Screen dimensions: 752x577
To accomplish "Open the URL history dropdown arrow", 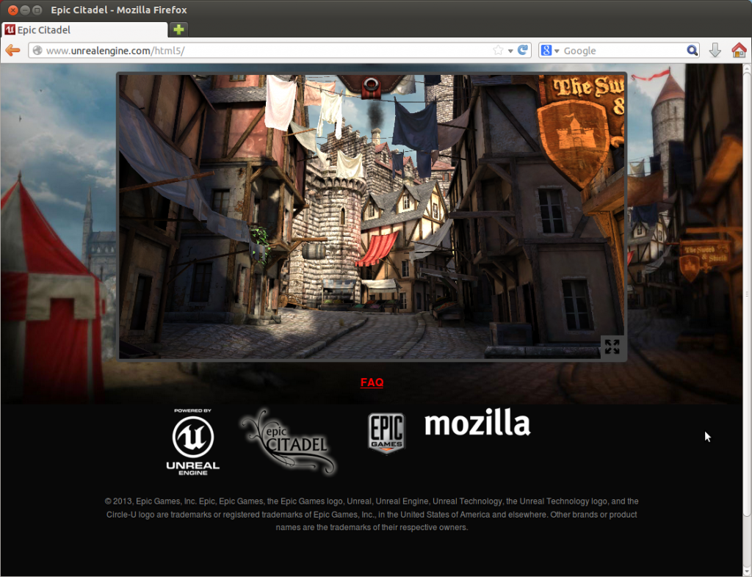I will [x=510, y=51].
